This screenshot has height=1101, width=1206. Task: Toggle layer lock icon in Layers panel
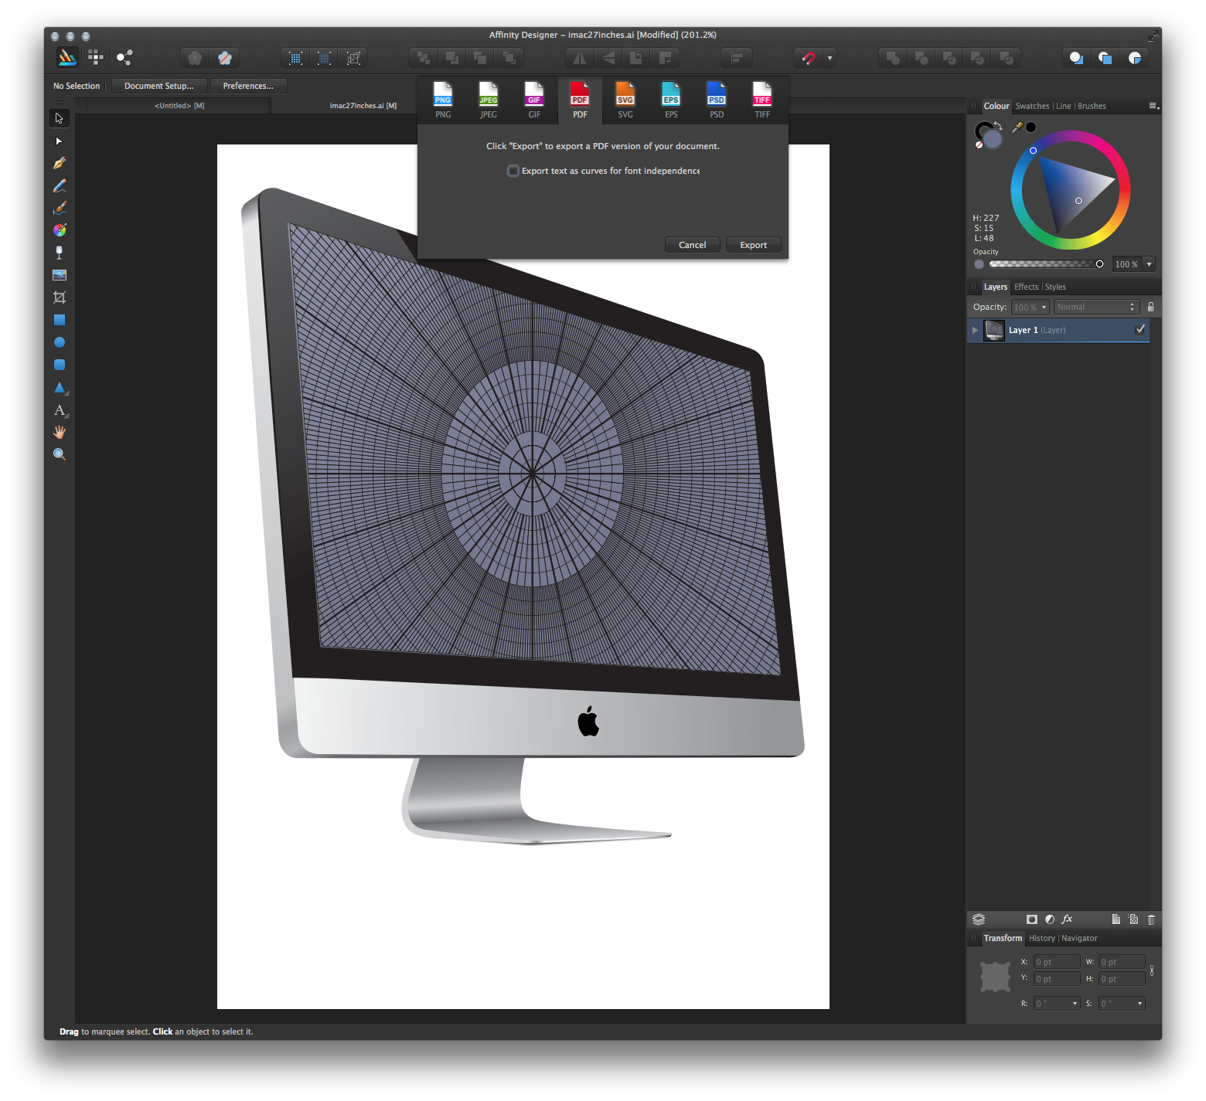tap(1151, 307)
